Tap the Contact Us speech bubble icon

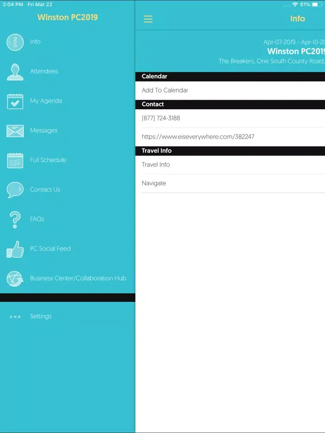tap(15, 190)
